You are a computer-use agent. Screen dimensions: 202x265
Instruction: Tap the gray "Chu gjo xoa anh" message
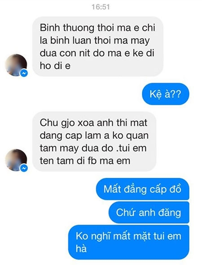94,141
